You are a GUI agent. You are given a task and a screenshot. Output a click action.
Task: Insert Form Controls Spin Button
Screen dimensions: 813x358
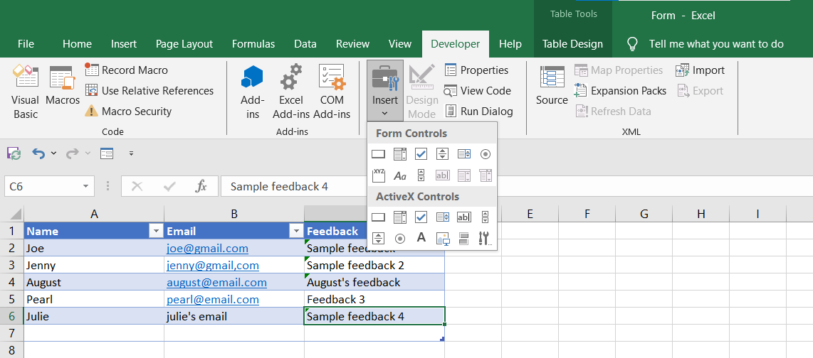(x=442, y=154)
